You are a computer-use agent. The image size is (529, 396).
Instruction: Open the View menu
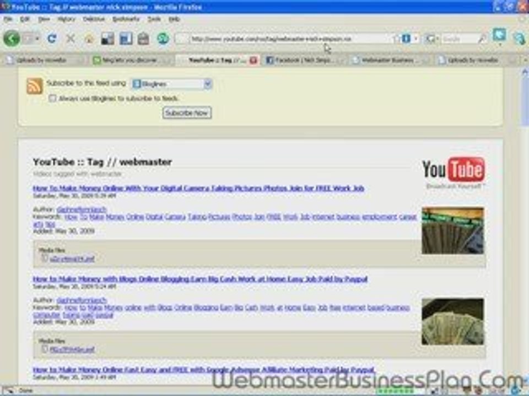click(x=44, y=19)
